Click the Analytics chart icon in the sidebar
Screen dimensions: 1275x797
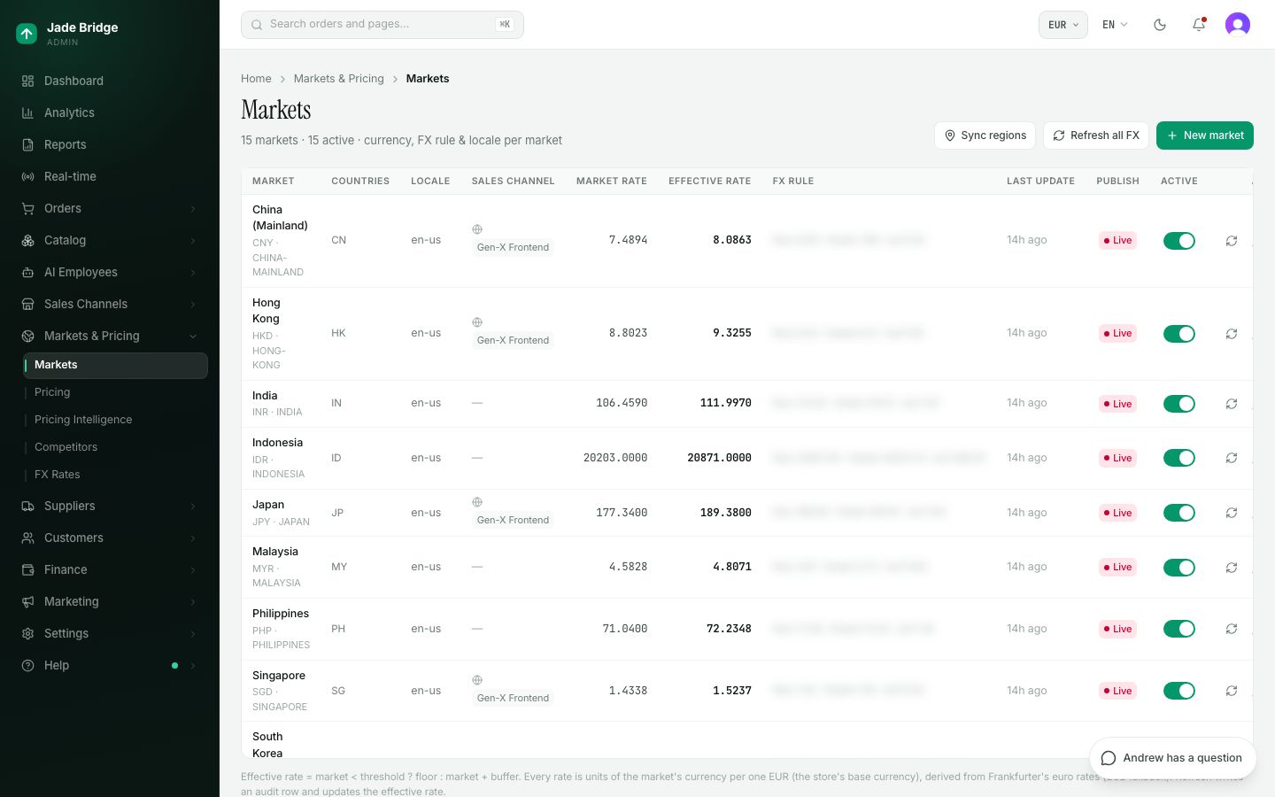pyautogui.click(x=27, y=112)
